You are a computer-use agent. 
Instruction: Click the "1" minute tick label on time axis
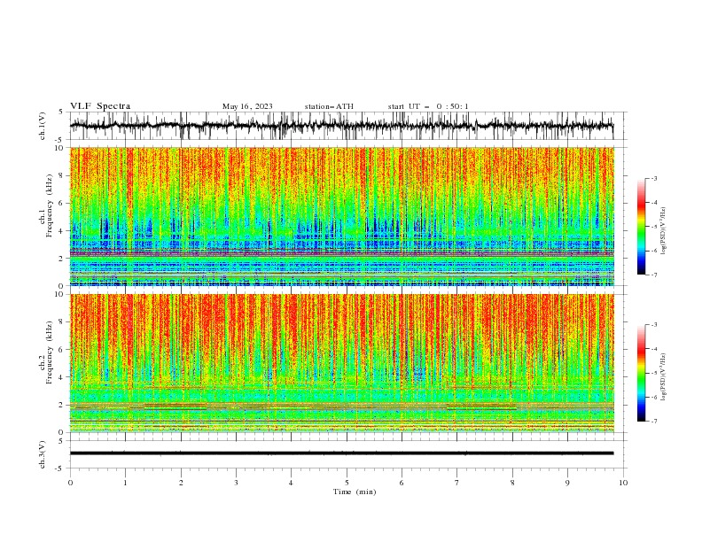click(125, 483)
